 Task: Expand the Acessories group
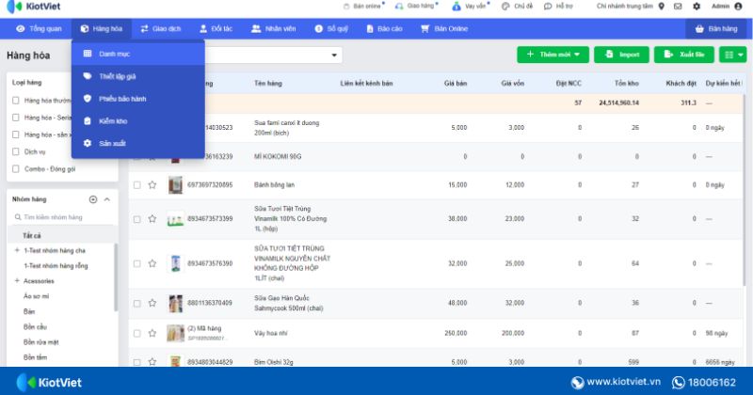point(17,281)
